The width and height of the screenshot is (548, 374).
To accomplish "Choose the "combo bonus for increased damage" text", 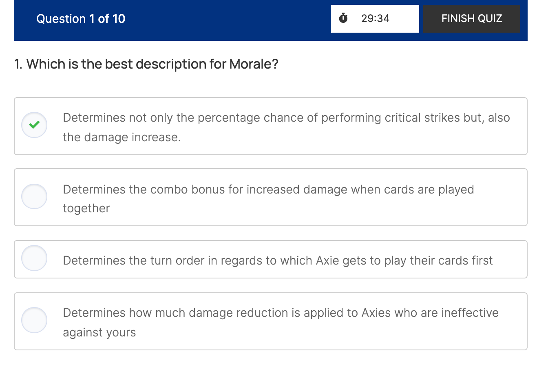I will click(268, 189).
